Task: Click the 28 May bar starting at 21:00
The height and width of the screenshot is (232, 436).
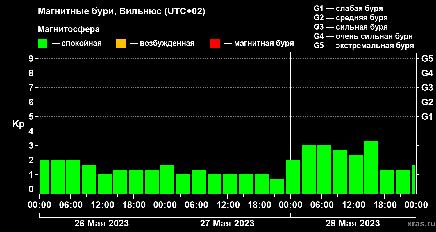Action: (x=403, y=182)
